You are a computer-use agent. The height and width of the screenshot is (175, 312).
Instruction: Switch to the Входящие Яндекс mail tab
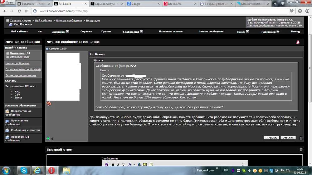pyautogui.click(x=34, y=4)
